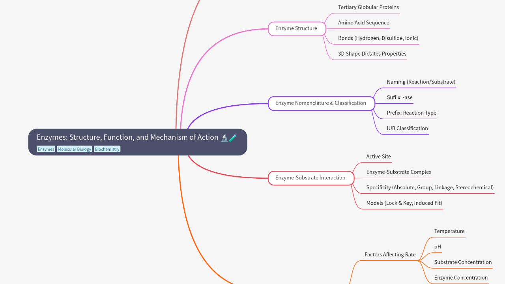Select the Enzyme-Substrate Interaction node
Image resolution: width=505 pixels, height=284 pixels.
click(x=311, y=178)
